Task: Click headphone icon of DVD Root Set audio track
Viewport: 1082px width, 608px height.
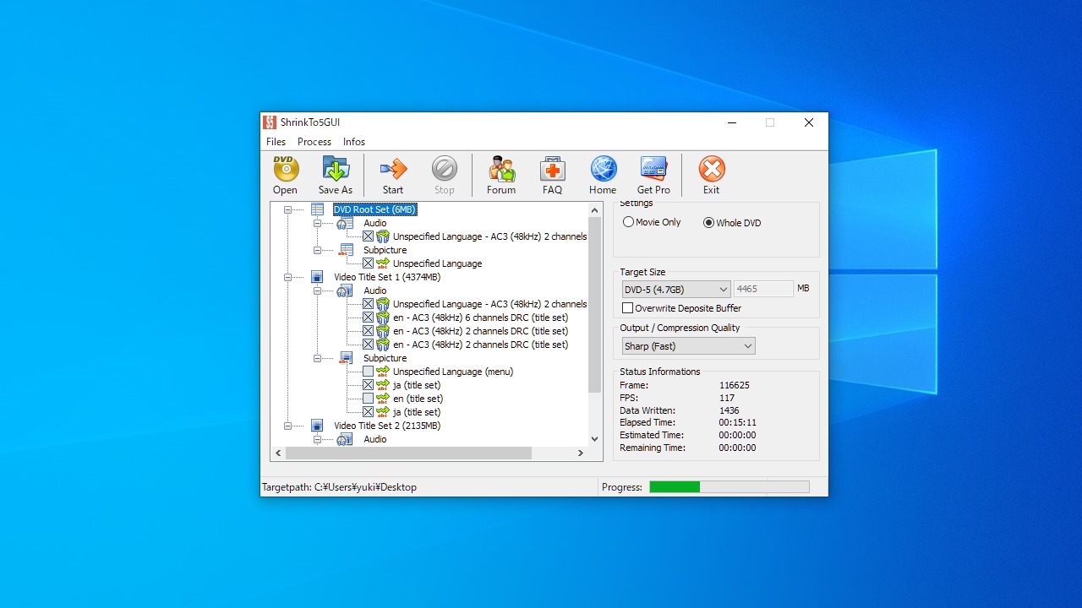Action: coord(383,236)
